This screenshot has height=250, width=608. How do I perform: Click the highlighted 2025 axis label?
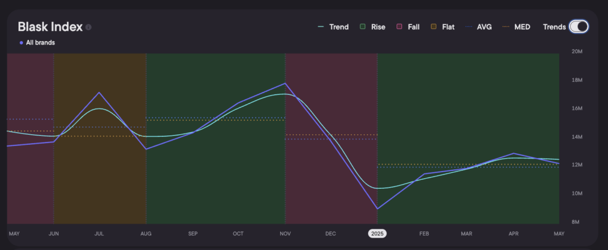click(377, 234)
